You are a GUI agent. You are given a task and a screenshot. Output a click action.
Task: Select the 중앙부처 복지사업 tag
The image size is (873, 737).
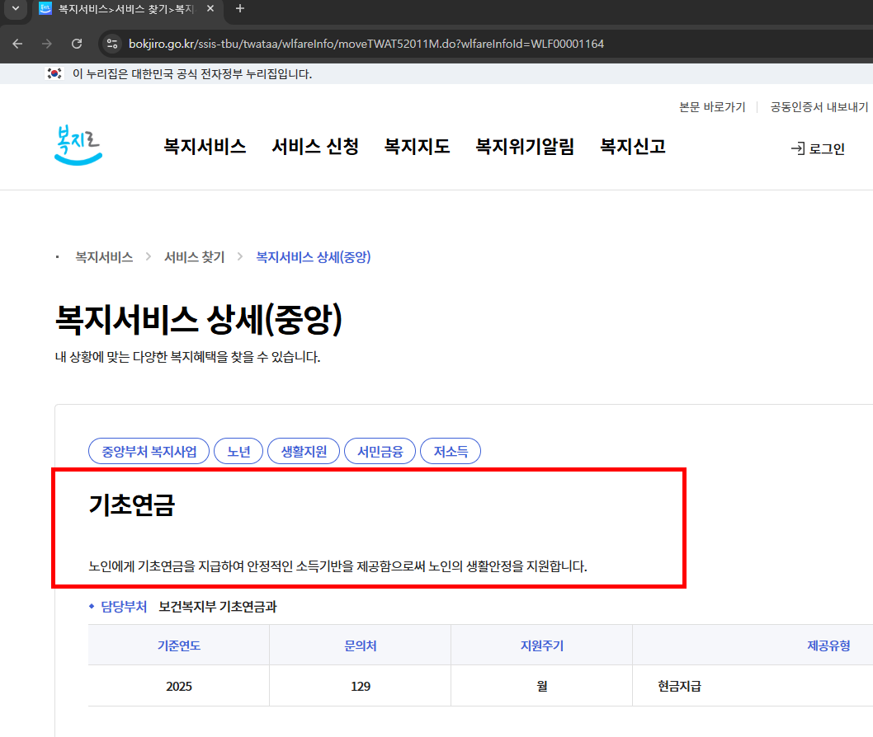[149, 451]
